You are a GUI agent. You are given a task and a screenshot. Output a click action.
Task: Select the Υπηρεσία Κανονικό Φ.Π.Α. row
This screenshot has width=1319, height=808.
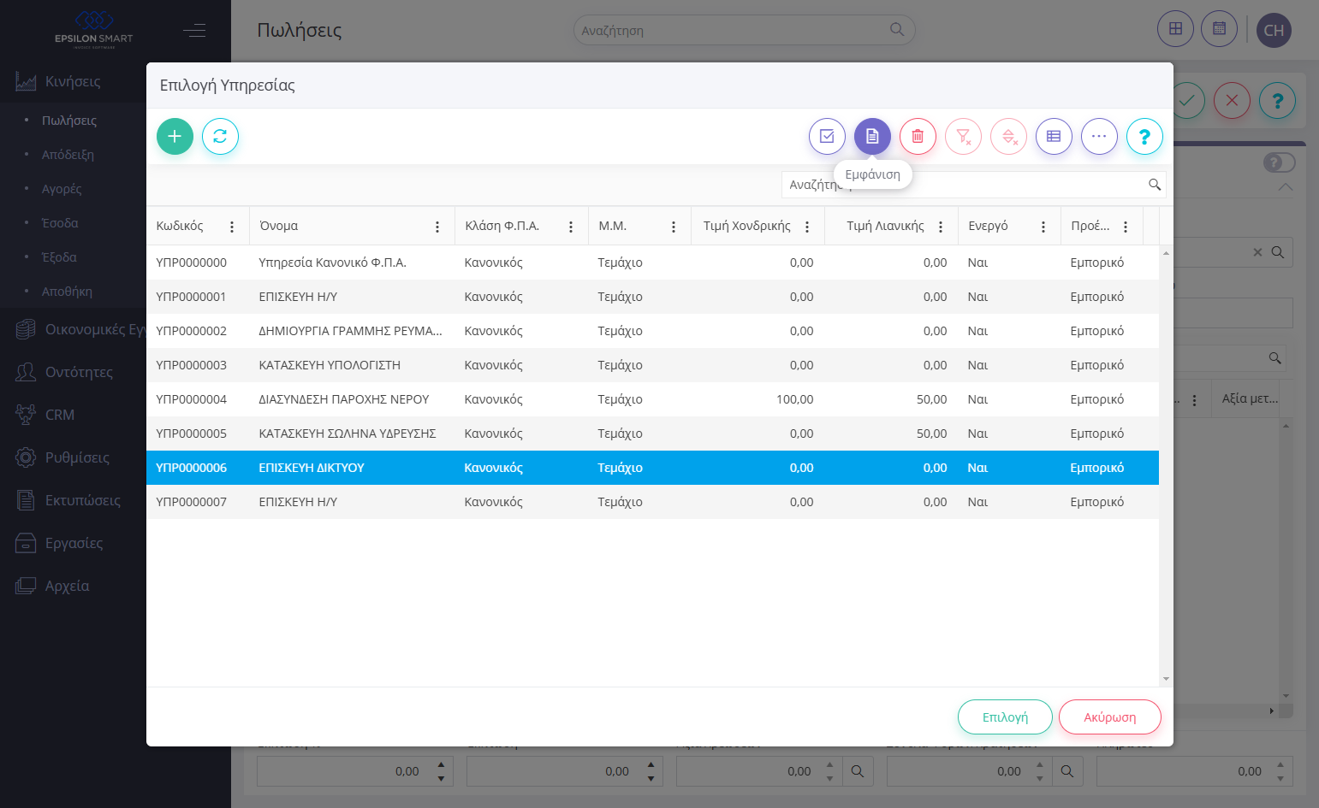coord(652,262)
